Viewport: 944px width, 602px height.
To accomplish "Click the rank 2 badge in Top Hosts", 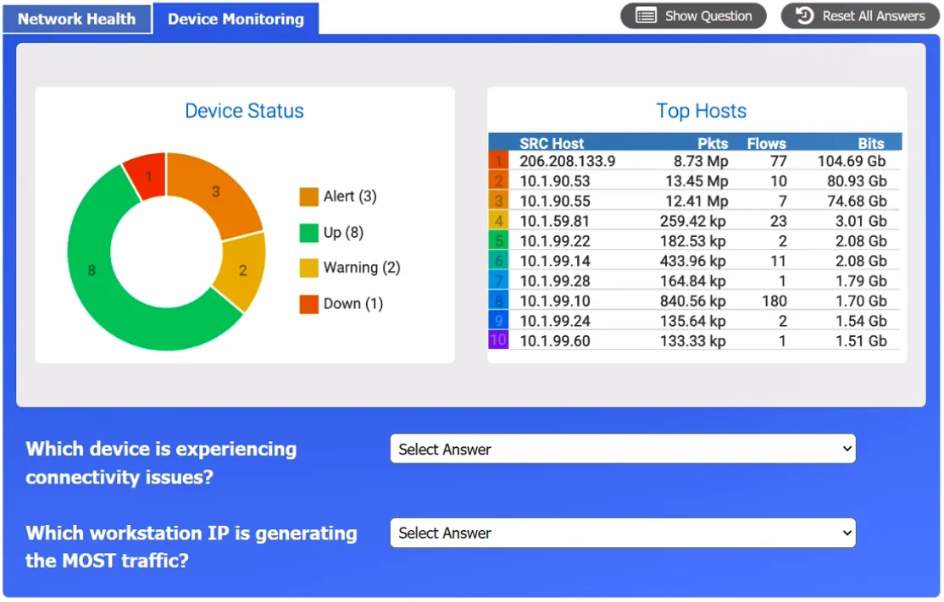I will click(498, 181).
